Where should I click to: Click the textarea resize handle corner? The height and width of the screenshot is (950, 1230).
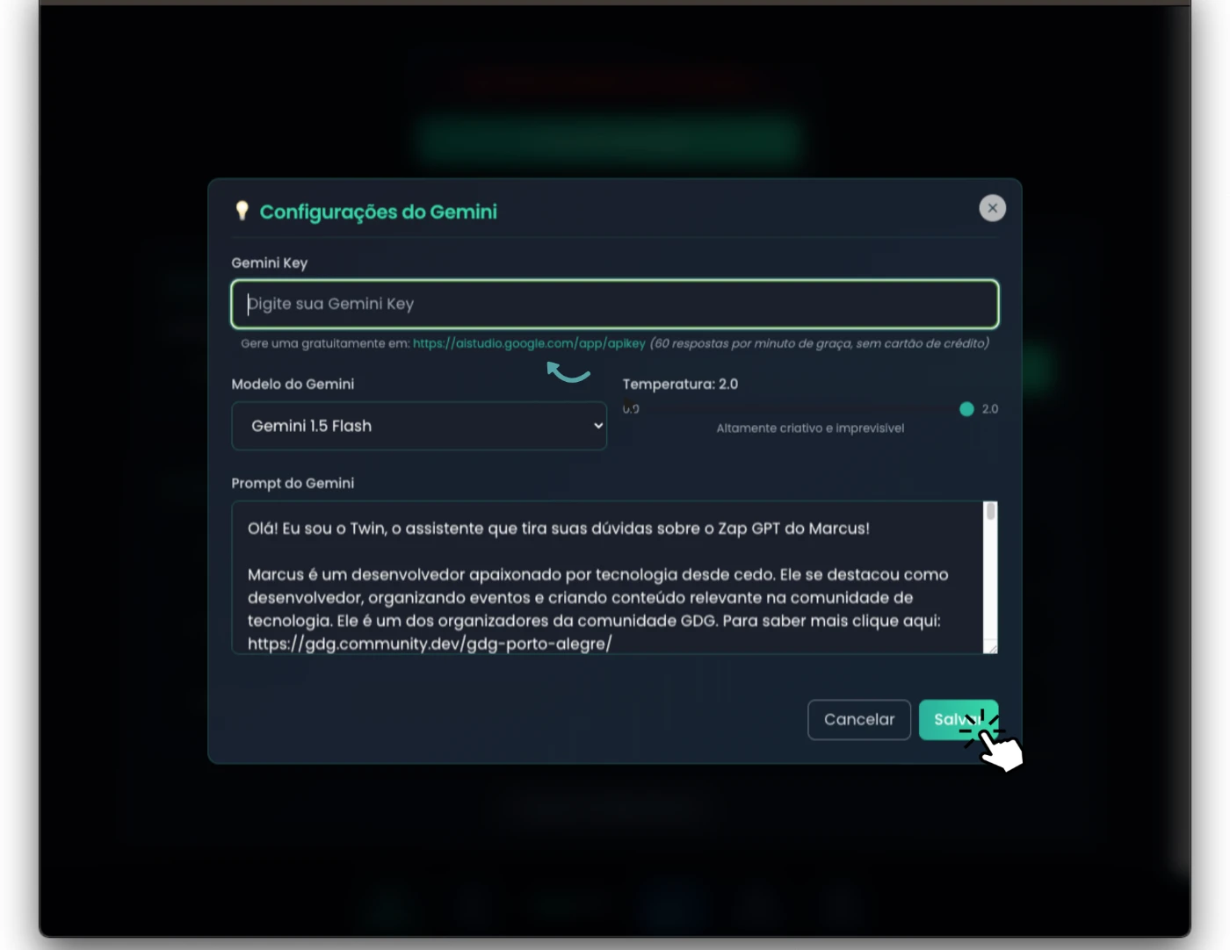point(991,647)
